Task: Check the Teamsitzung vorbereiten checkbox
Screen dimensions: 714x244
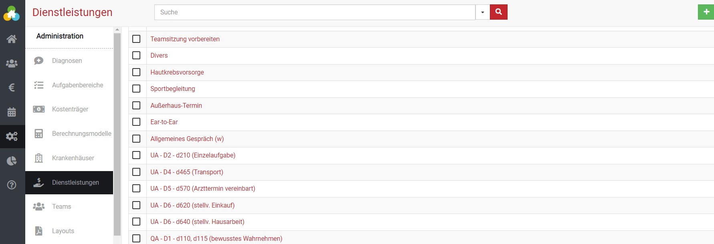Action: point(136,39)
